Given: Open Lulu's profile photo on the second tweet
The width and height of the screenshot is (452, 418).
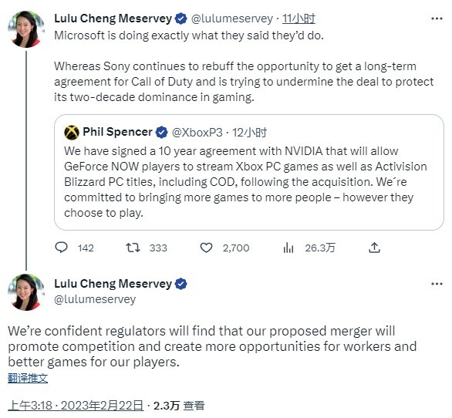Looking at the screenshot, I should click(26, 292).
